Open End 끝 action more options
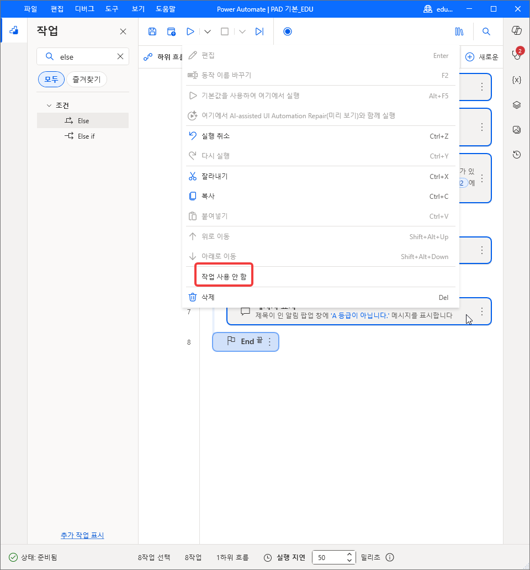This screenshot has width=530, height=570. pyautogui.click(x=269, y=342)
